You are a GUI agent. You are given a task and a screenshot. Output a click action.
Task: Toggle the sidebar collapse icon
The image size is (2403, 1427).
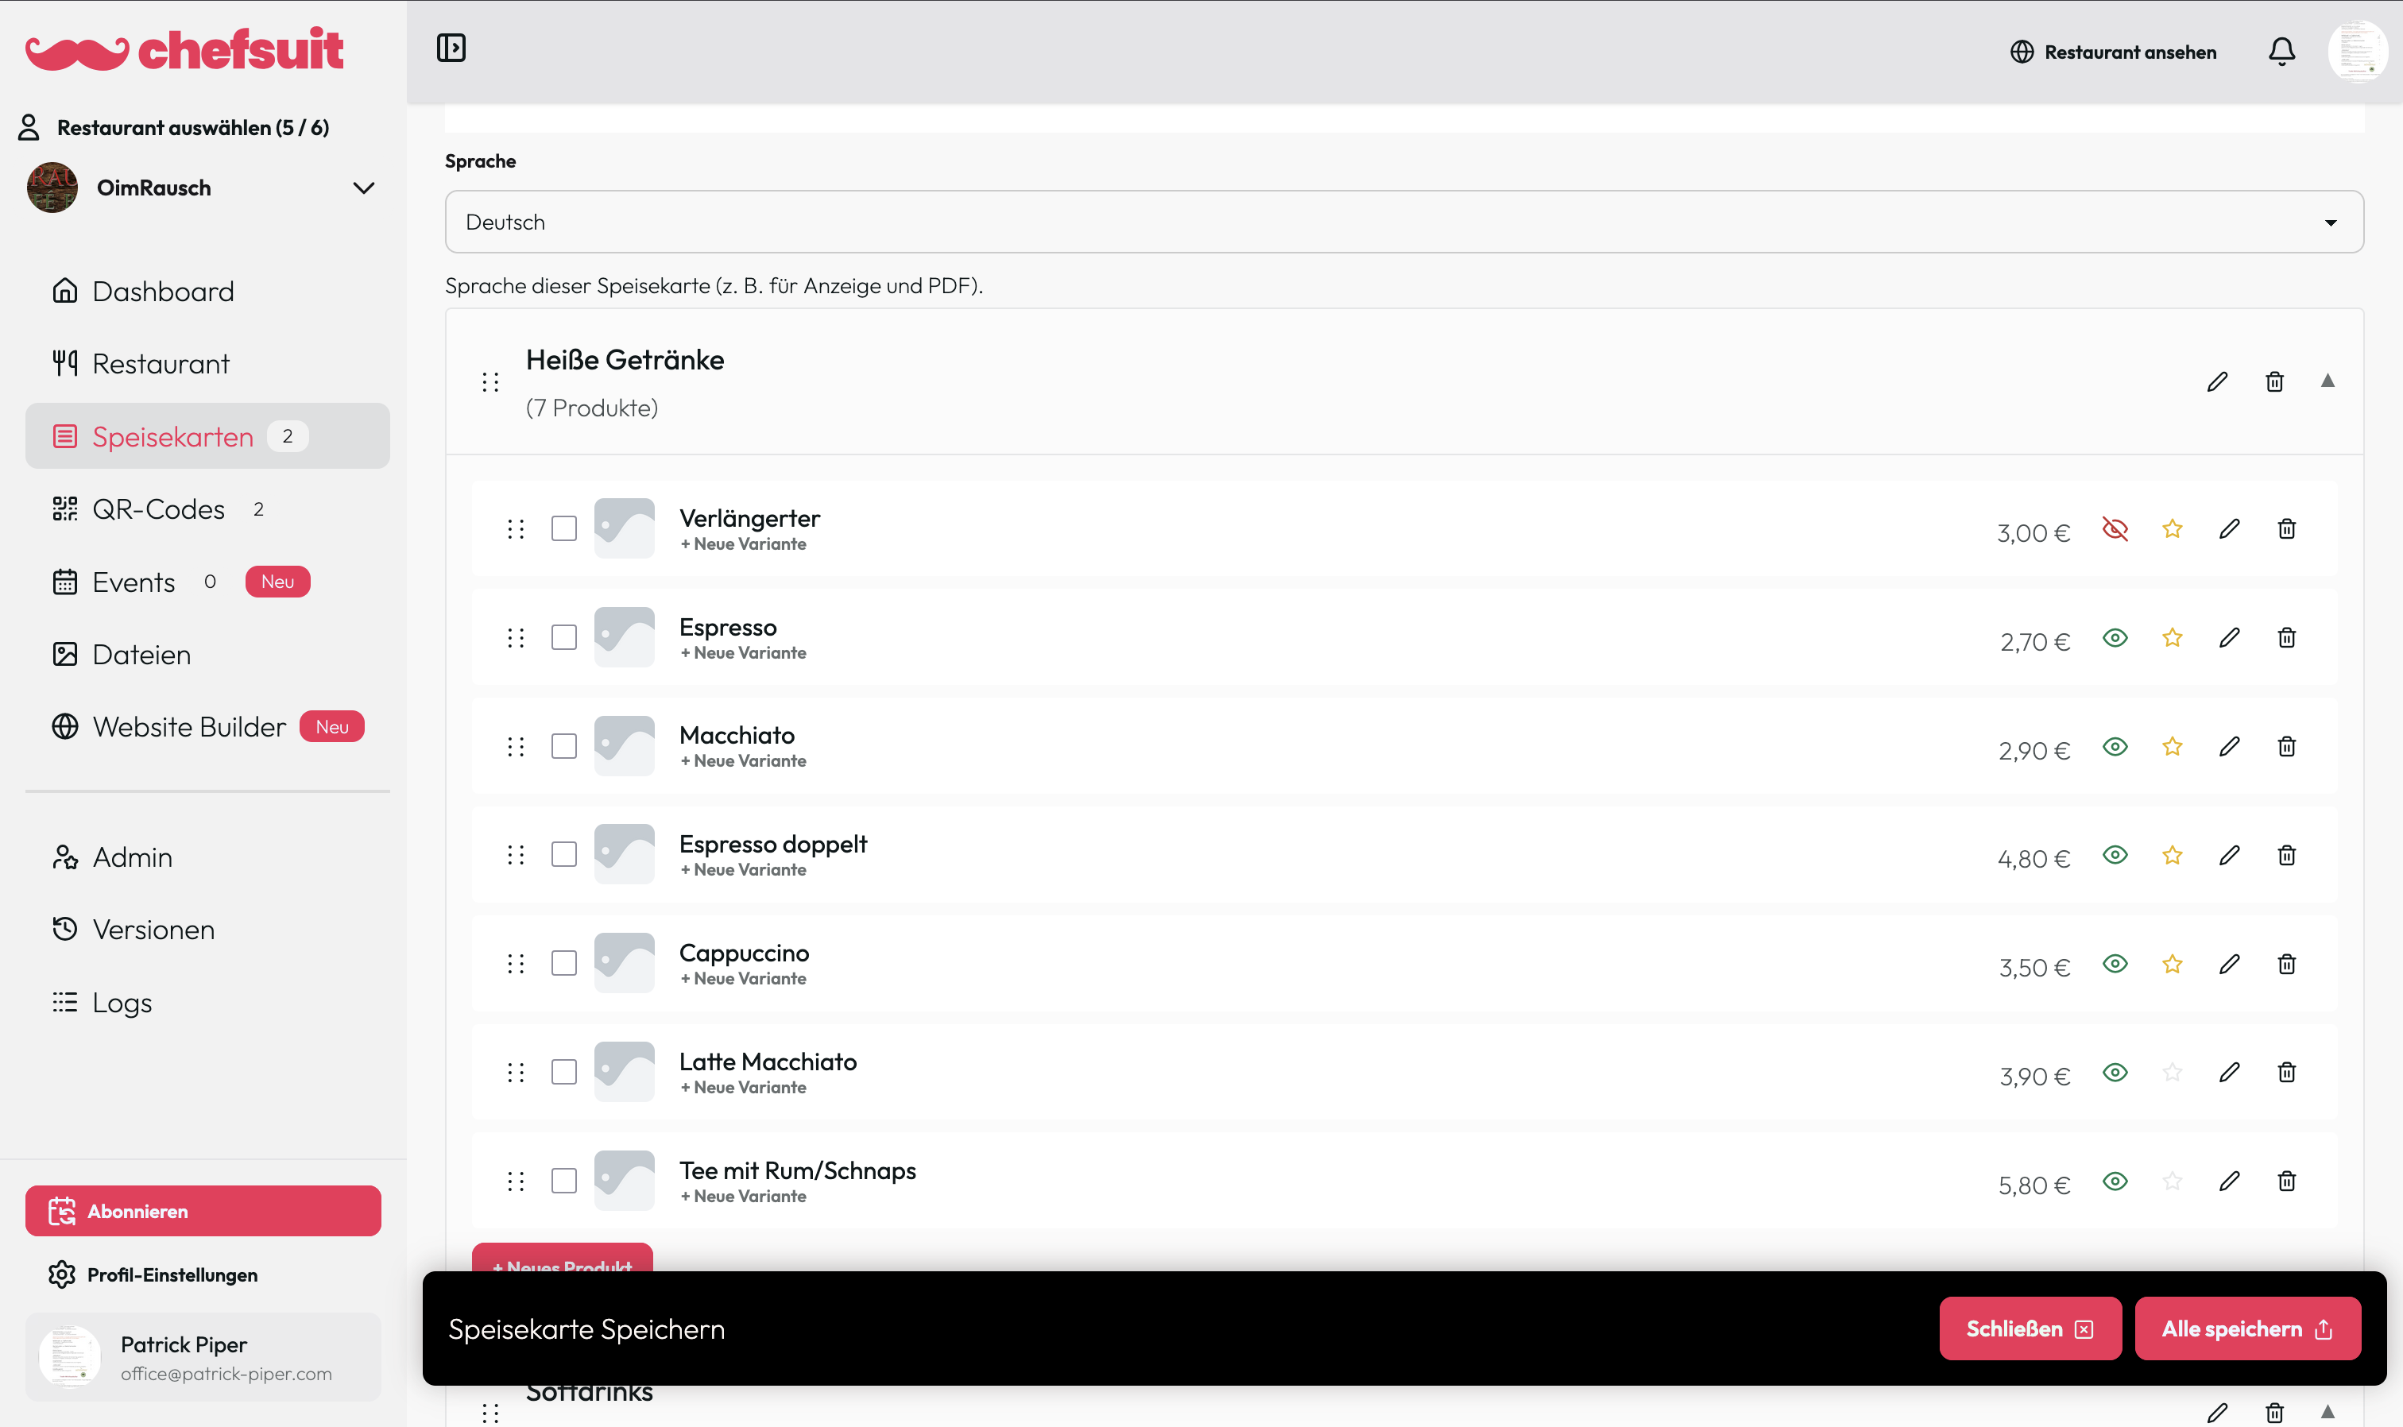pos(451,48)
